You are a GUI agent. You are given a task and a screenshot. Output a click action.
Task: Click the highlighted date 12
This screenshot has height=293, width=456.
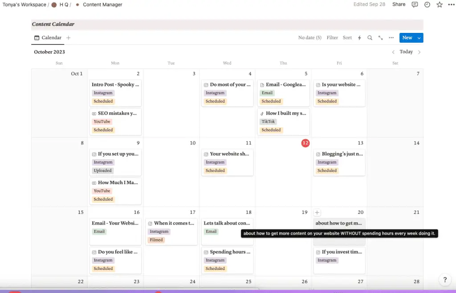point(305,143)
